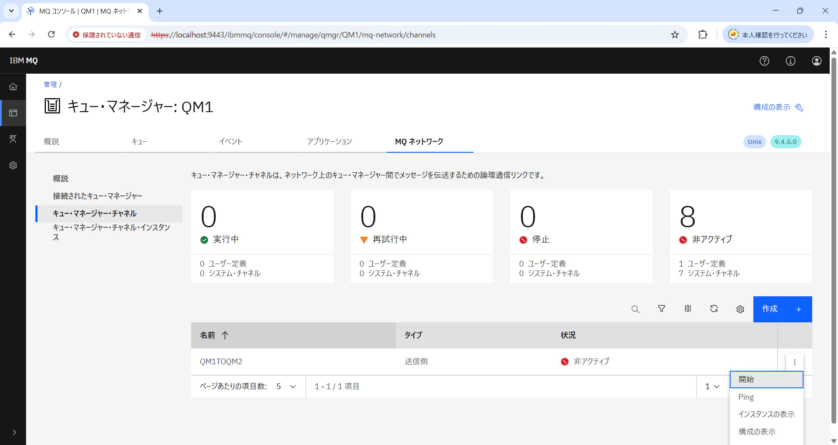The width and height of the screenshot is (838, 445).
Task: Switch to the キュー tab
Action: [x=166, y=142]
